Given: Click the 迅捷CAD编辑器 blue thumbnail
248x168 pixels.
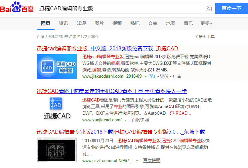Looking at the screenshot, I should [x=57, y=66].
